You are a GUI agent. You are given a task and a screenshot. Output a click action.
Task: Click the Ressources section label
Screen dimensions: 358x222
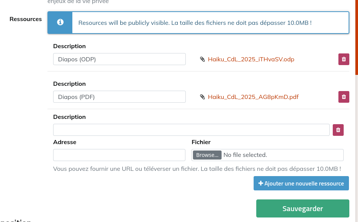pyautogui.click(x=26, y=19)
